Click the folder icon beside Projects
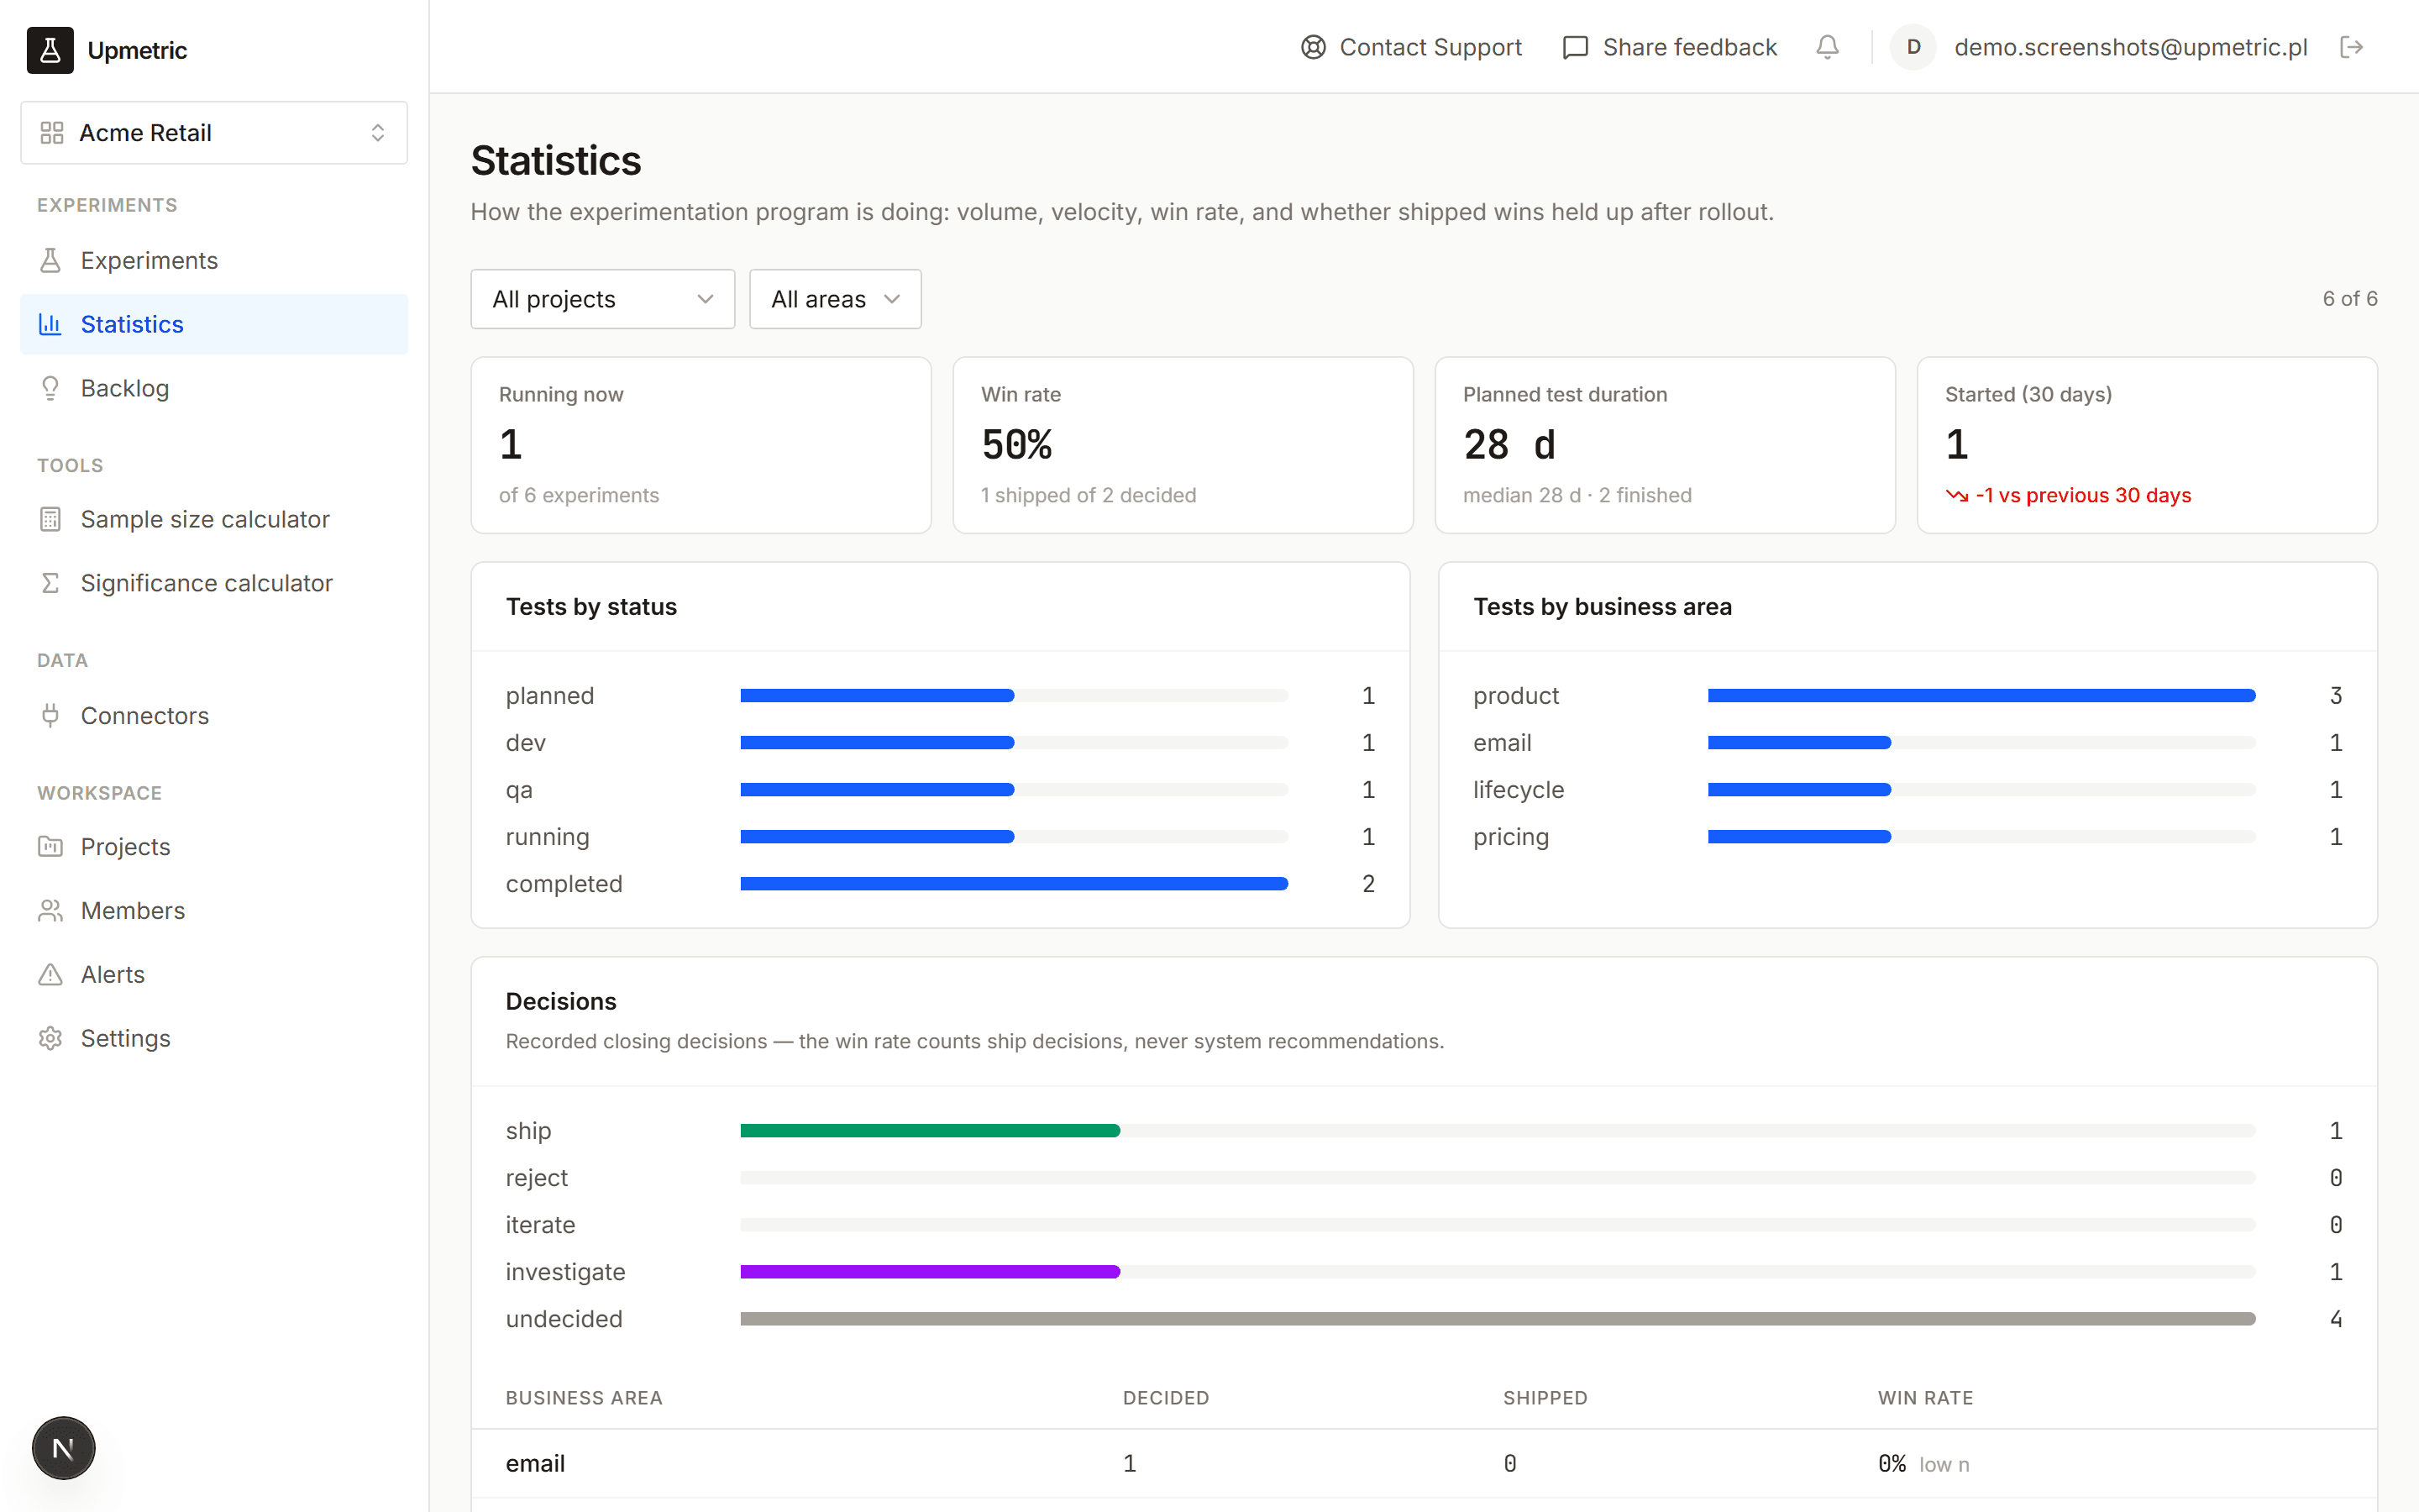Viewport: 2419px width, 1512px height. [51, 846]
